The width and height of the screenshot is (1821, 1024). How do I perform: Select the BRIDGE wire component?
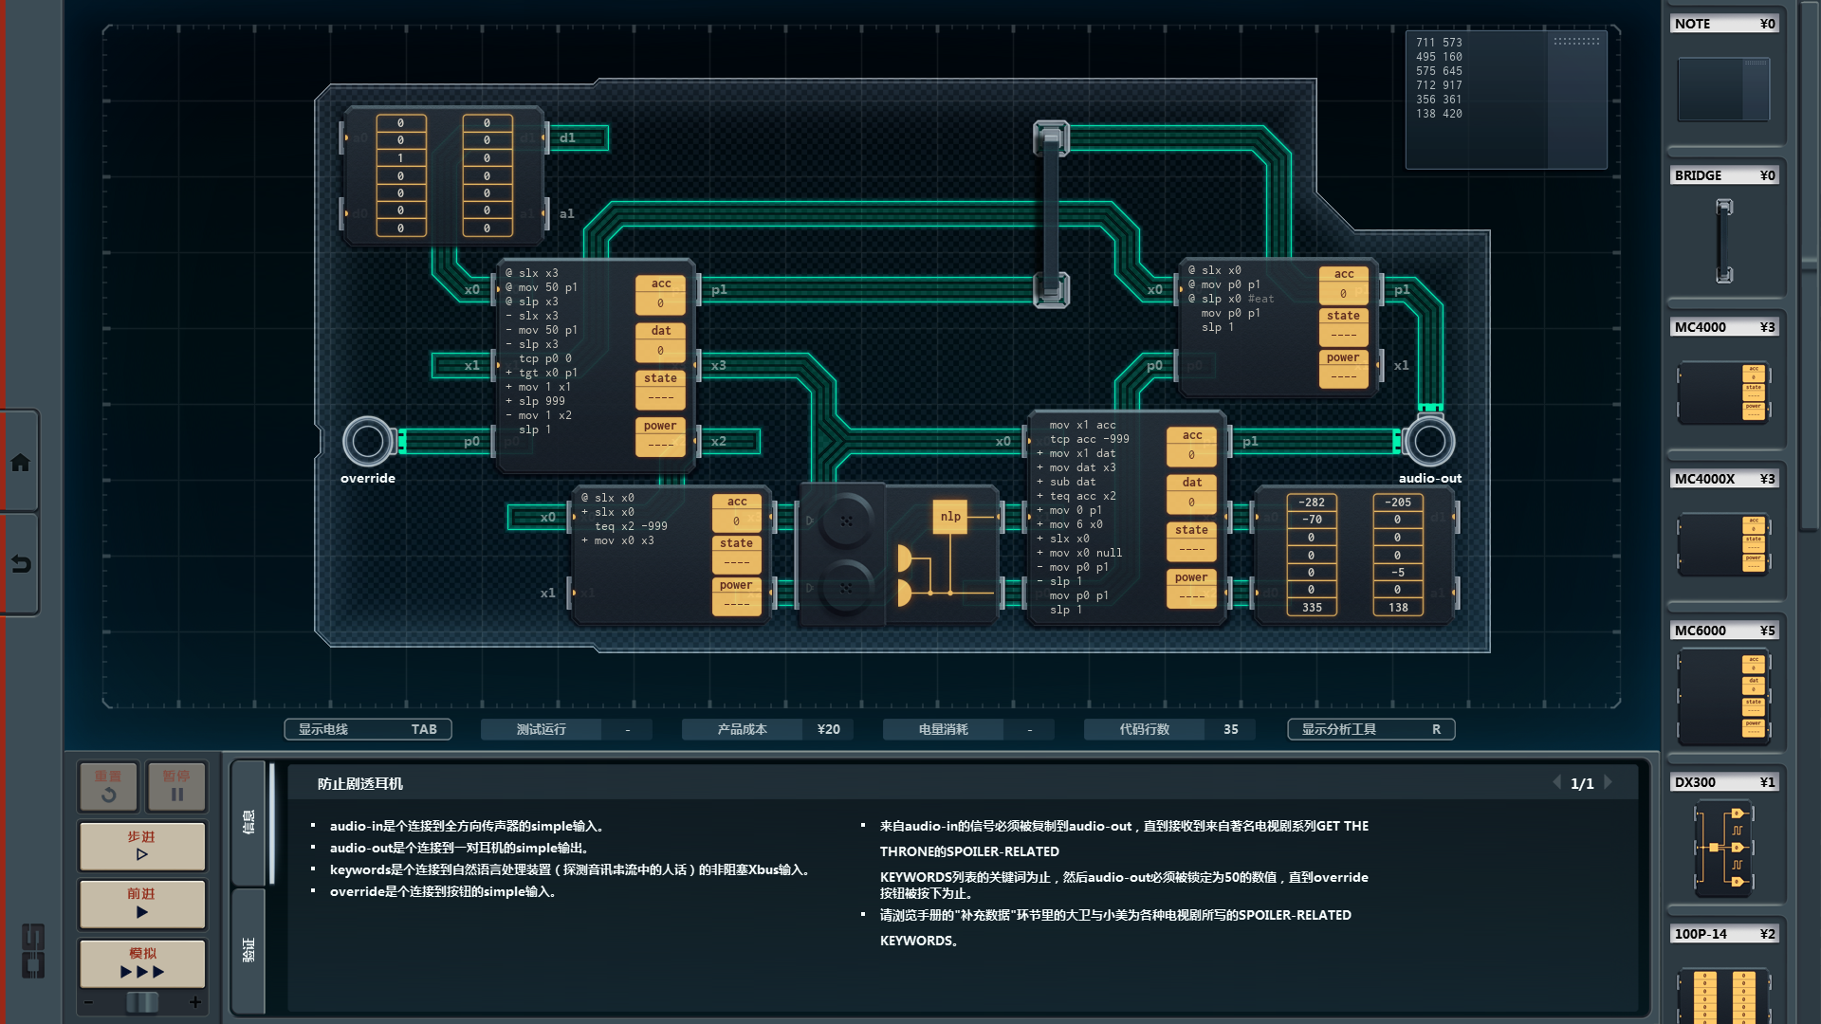tap(1723, 240)
